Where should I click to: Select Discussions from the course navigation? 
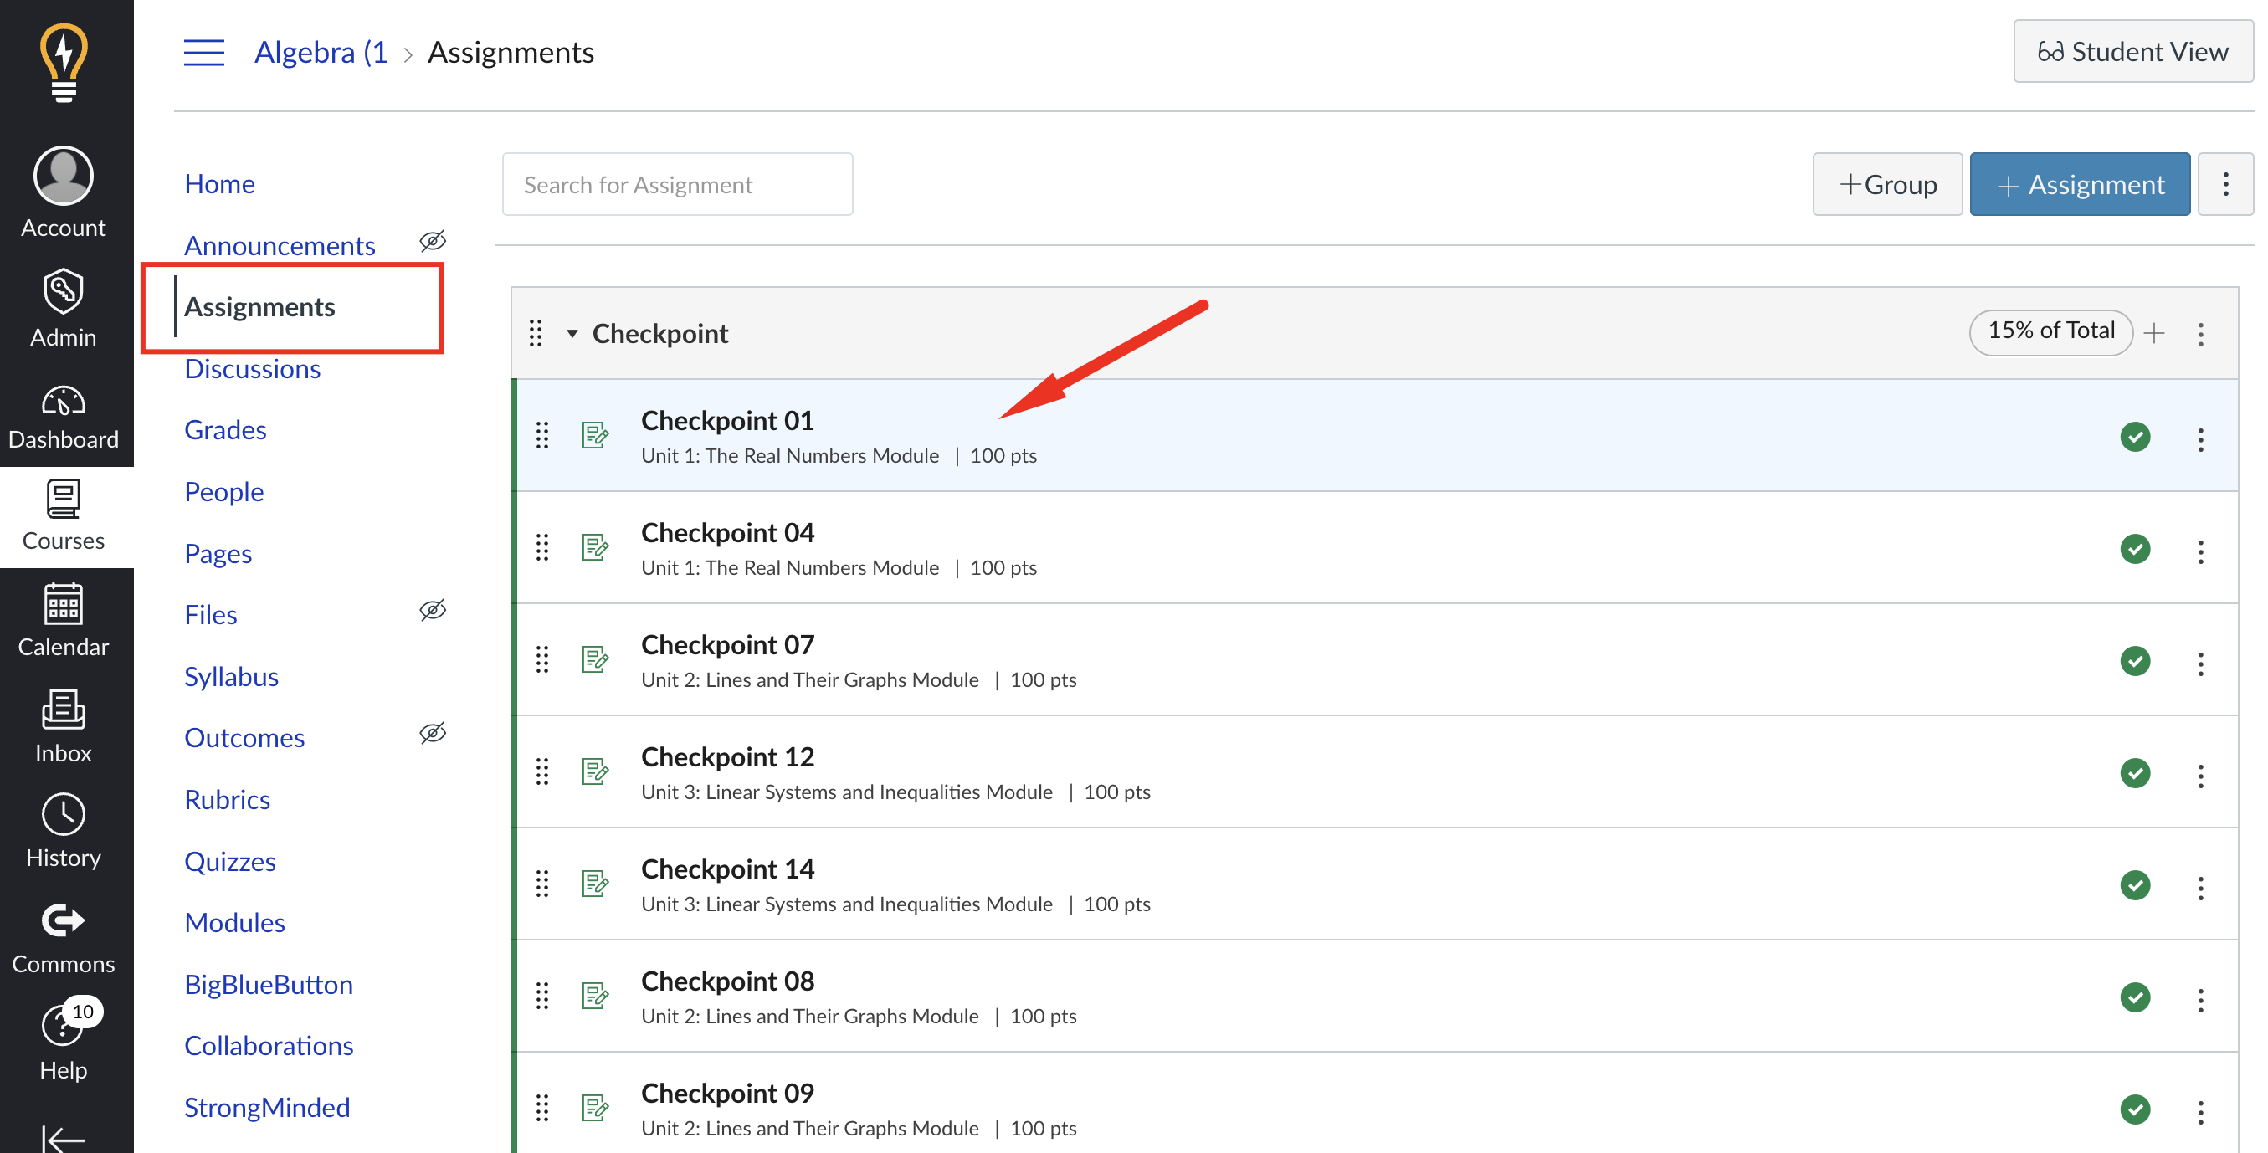click(x=253, y=367)
